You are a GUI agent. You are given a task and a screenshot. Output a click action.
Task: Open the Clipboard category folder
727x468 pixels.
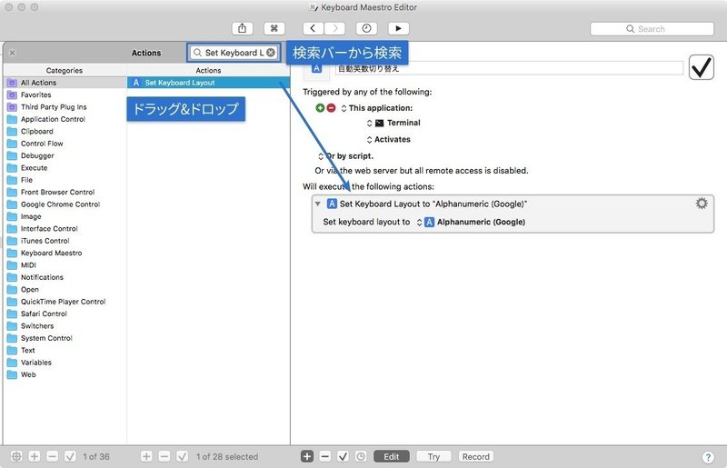tap(65, 131)
